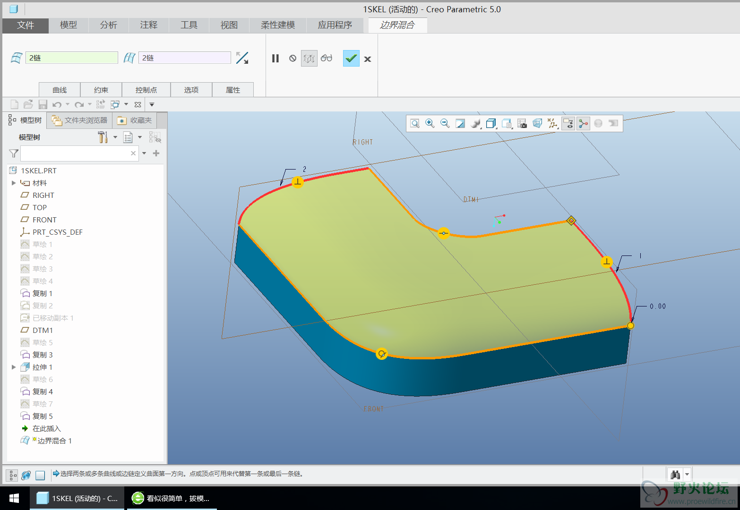
Task: Click the approximate direction slash icon
Action: pyautogui.click(x=242, y=58)
